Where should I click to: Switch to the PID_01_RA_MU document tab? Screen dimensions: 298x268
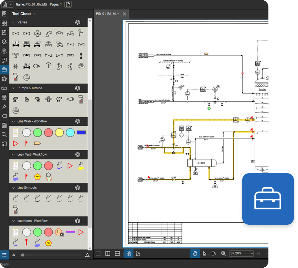click(x=107, y=14)
